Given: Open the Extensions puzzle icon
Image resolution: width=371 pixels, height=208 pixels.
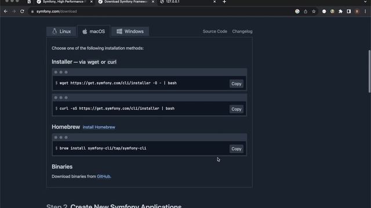Looking at the screenshot, I should pos(340,12).
